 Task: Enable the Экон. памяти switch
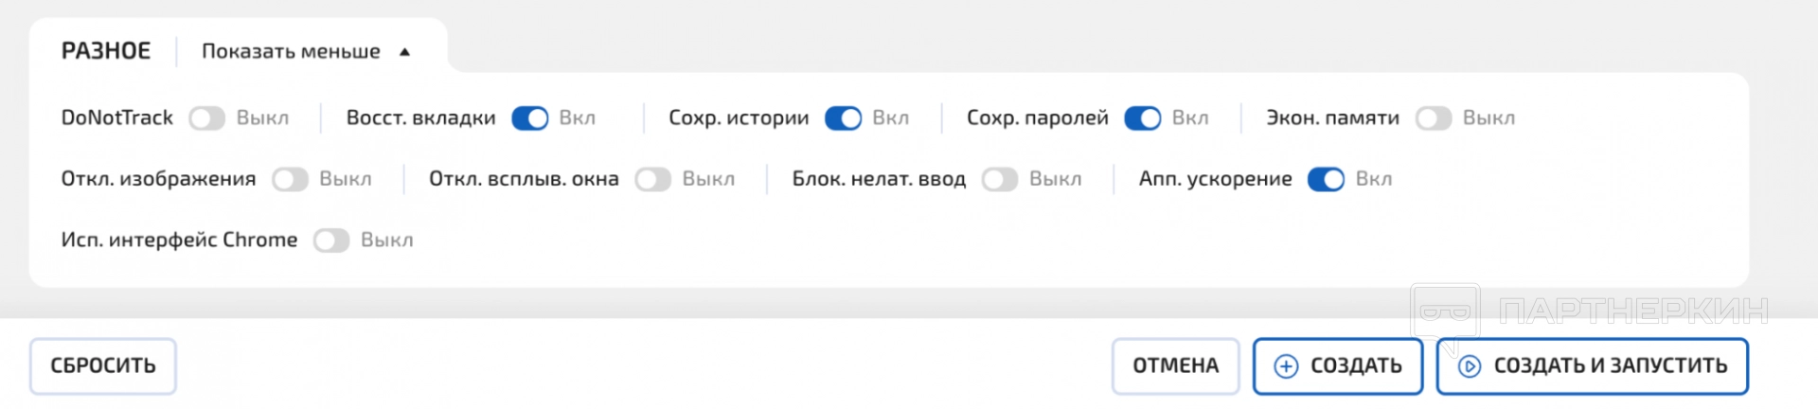(1433, 118)
